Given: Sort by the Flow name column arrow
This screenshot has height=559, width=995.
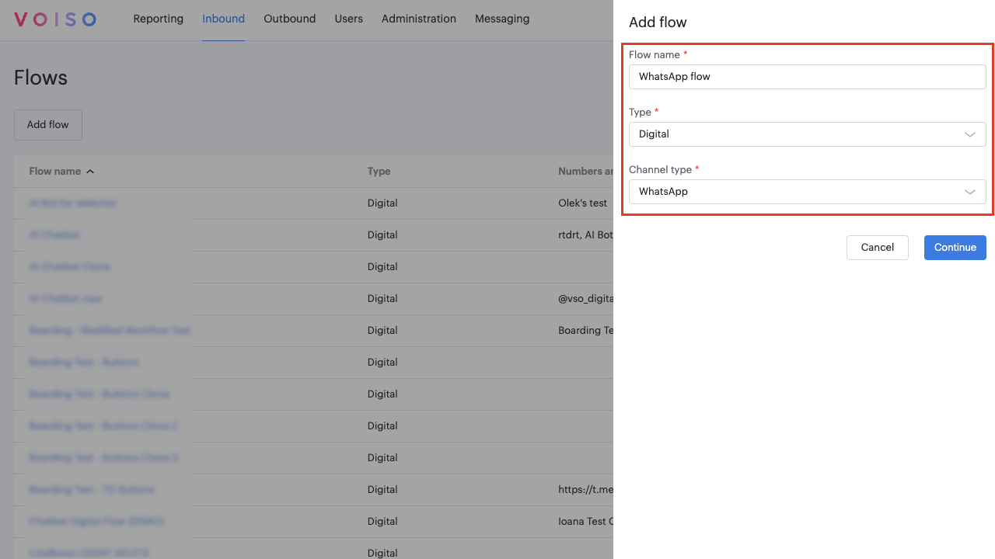Looking at the screenshot, I should click(90, 172).
